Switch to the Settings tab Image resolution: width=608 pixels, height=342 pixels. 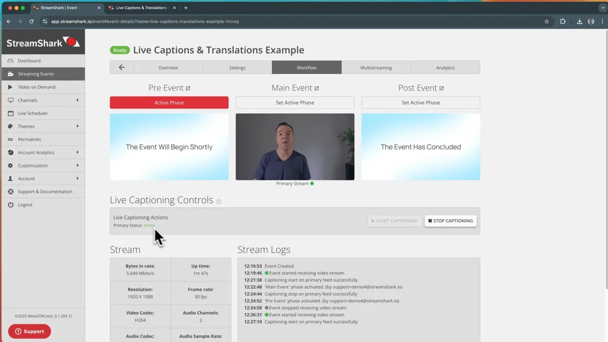tap(237, 67)
